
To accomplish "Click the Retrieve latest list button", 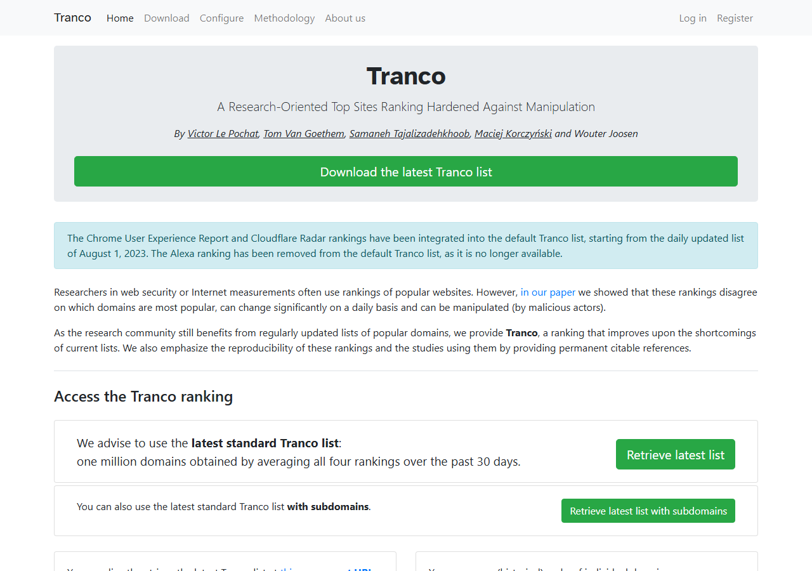I will pos(676,454).
